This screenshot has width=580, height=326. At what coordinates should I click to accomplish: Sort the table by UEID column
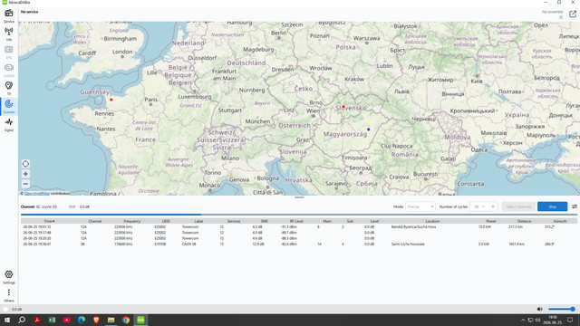pyautogui.click(x=166, y=221)
